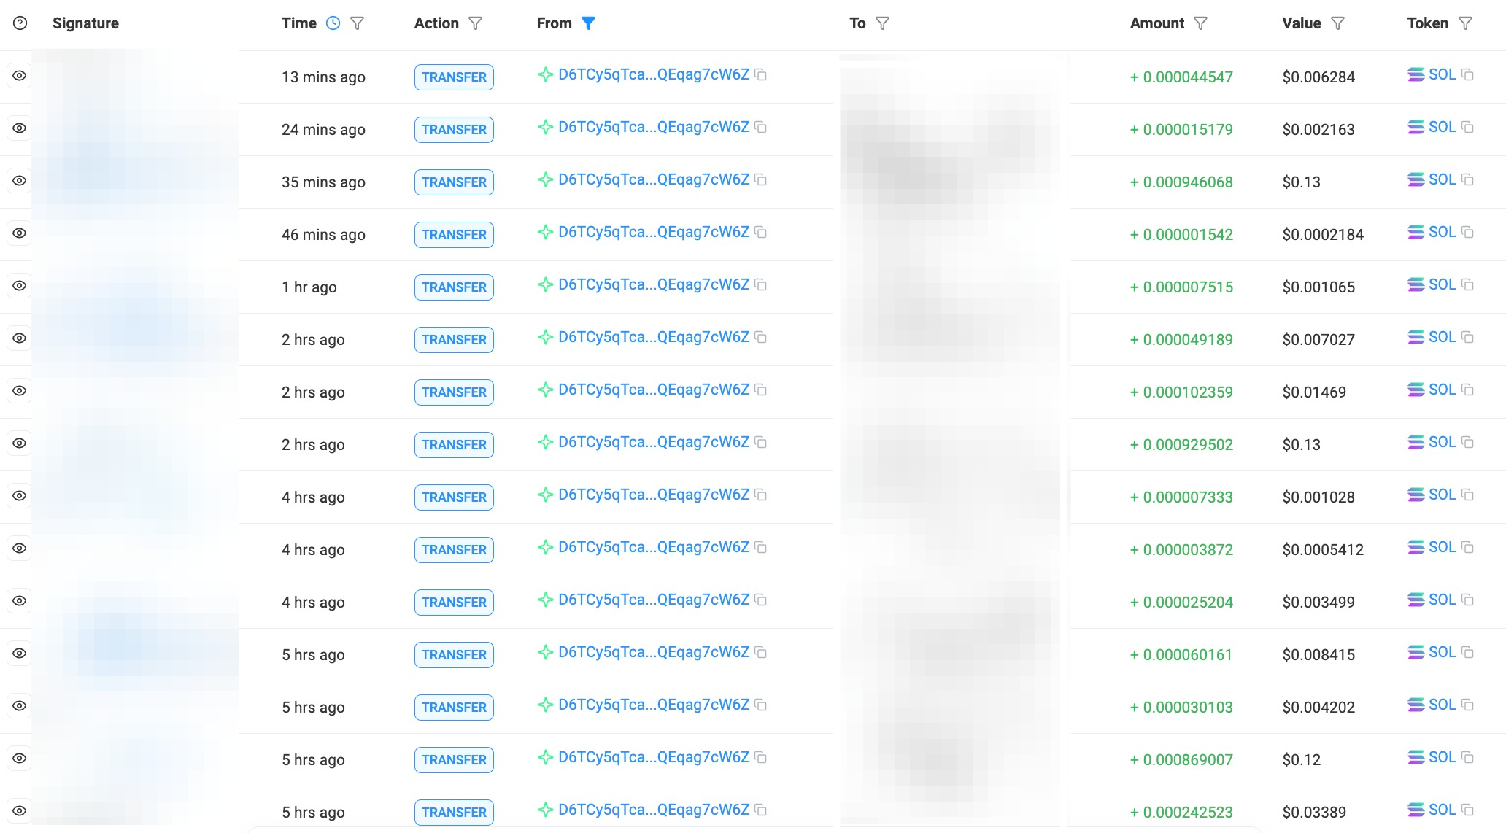Click the help question mark icon
The width and height of the screenshot is (1506, 833).
click(20, 23)
